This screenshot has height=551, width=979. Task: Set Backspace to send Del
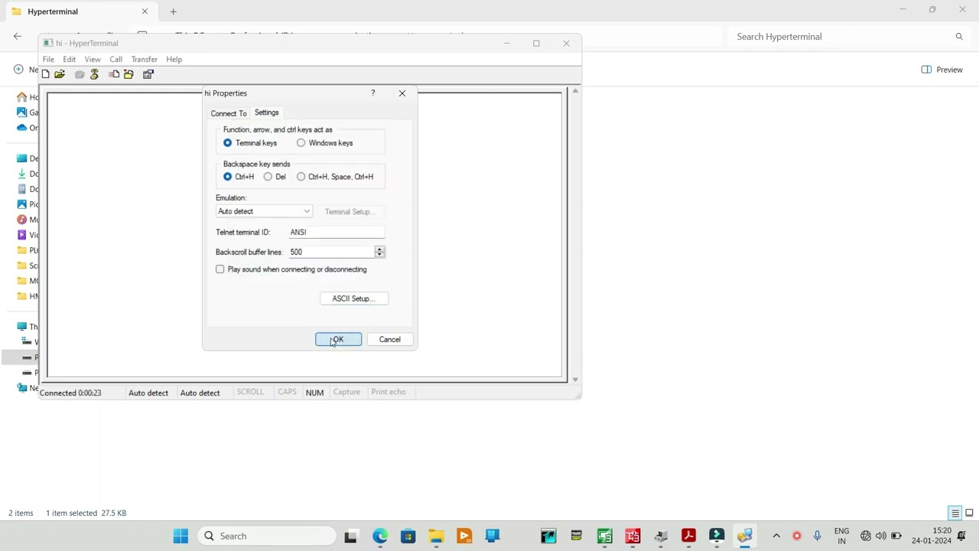coord(268,177)
